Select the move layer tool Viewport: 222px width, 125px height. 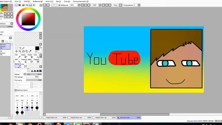pos(17,51)
